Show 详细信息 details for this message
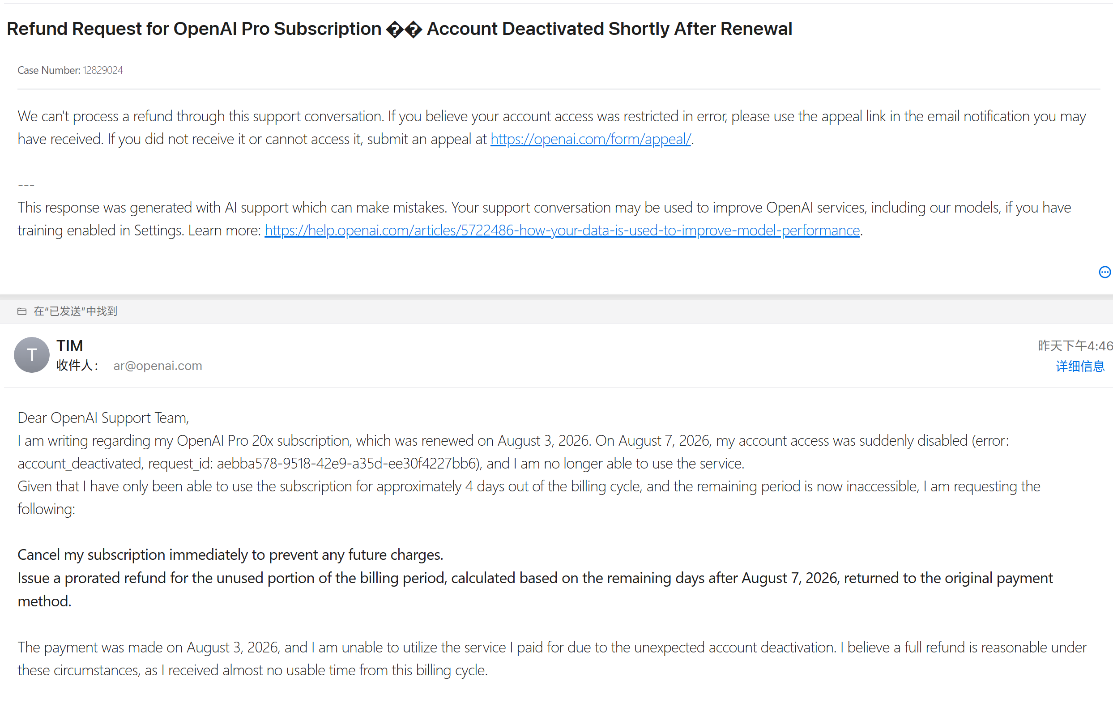Screen dimensions: 1113x703 click(1080, 366)
